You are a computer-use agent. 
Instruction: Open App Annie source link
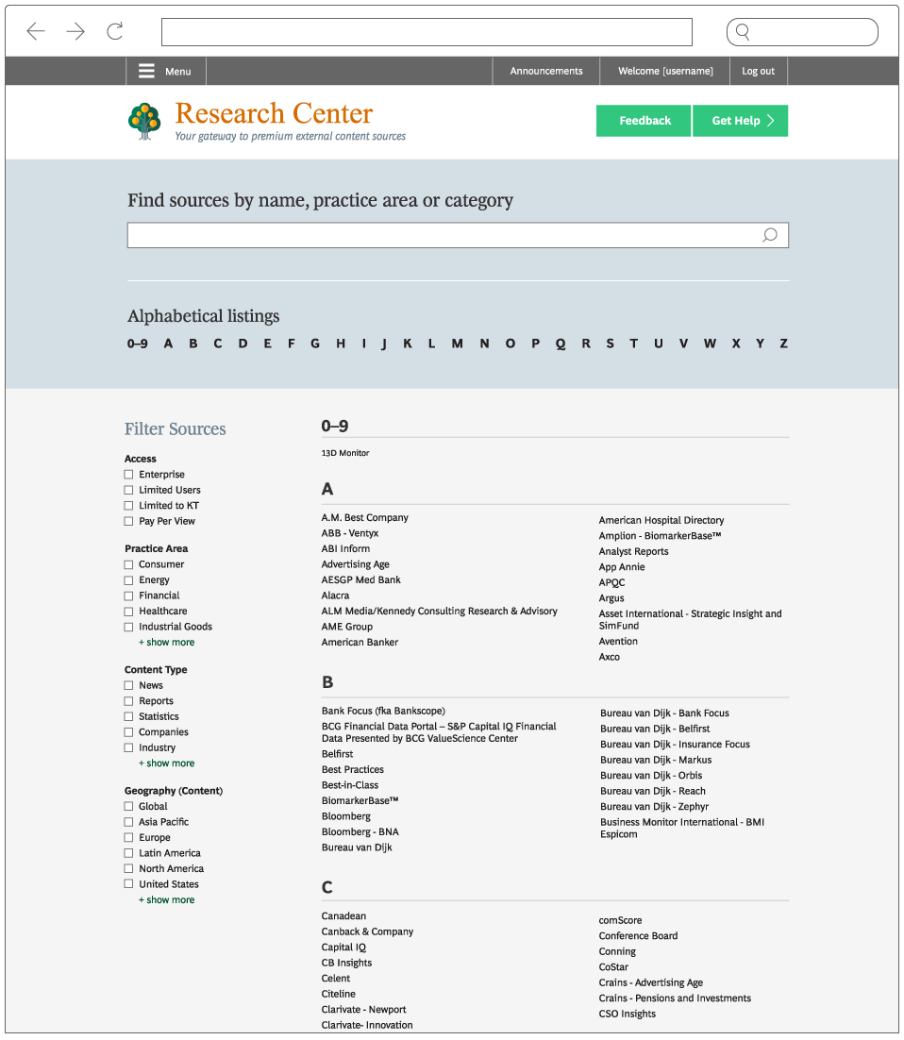[622, 567]
